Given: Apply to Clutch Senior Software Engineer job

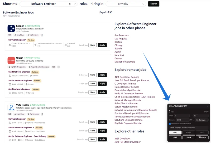Looking at the screenshot, I should tap(102, 84).
